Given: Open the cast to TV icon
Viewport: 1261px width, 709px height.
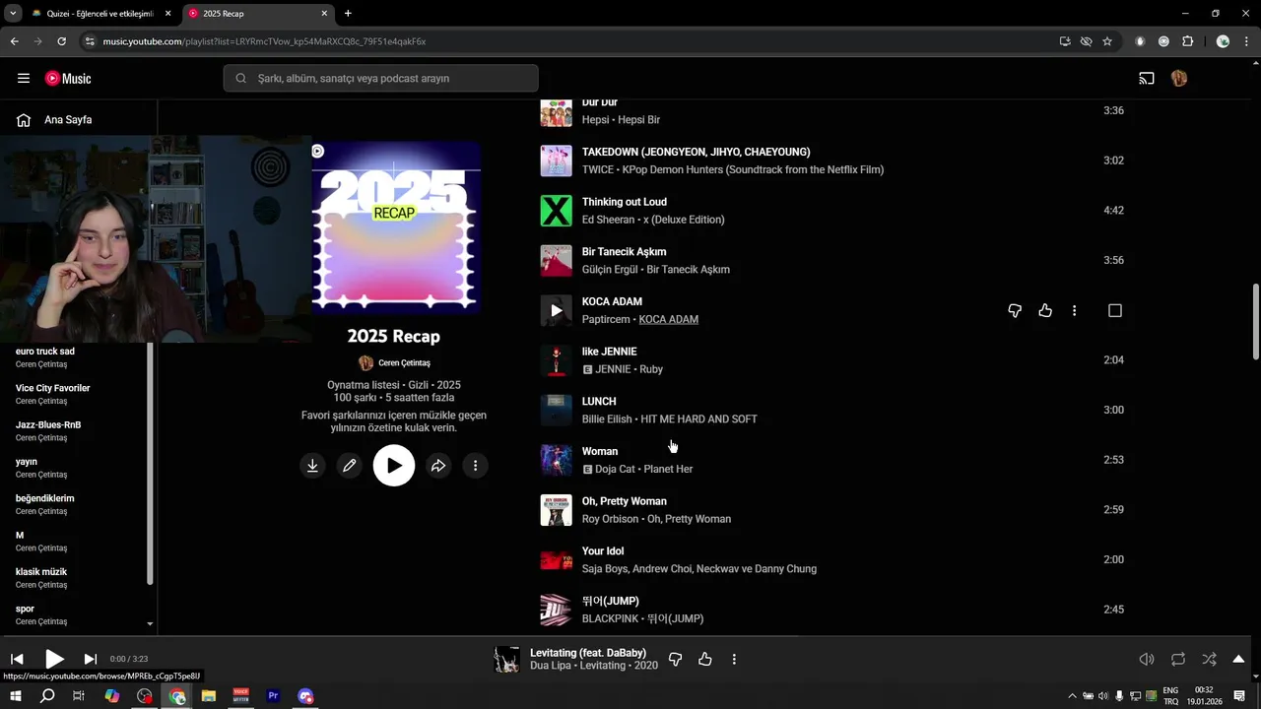Looking at the screenshot, I should pos(1147,79).
